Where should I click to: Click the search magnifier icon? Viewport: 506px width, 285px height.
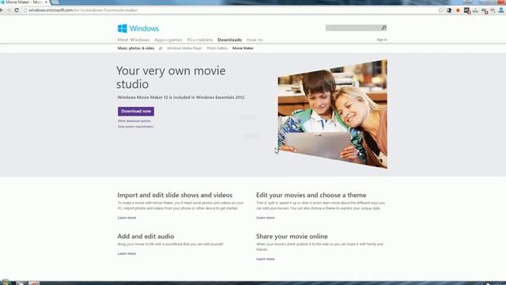point(383,28)
